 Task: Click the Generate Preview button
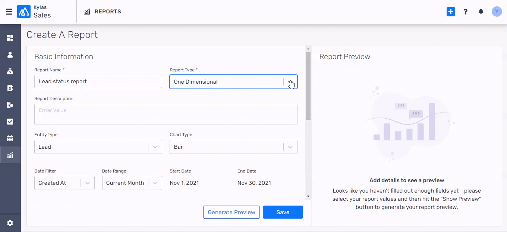tap(232, 212)
